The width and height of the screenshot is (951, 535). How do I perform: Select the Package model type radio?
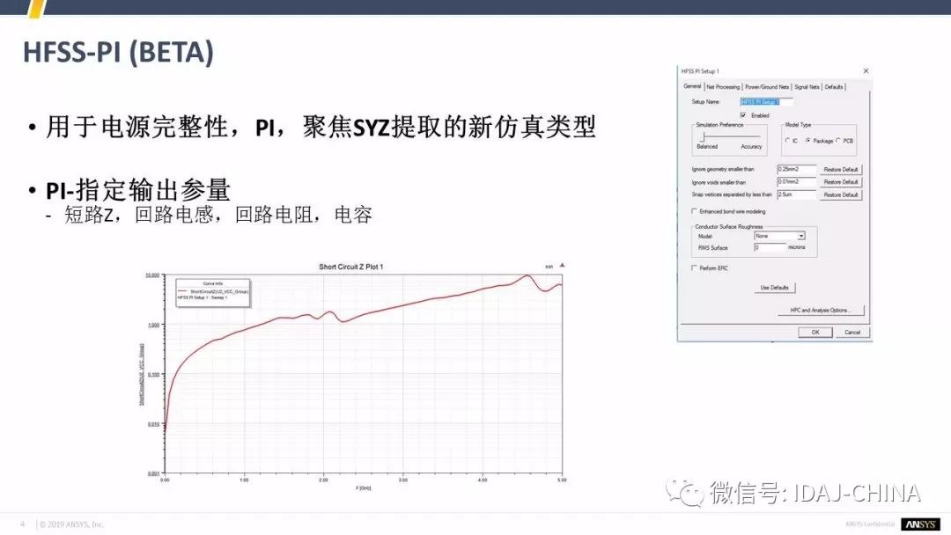[x=807, y=141]
